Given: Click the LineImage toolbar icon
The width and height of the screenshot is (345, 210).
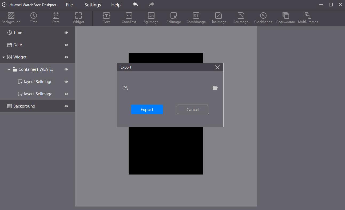Looking at the screenshot, I should (x=218, y=18).
